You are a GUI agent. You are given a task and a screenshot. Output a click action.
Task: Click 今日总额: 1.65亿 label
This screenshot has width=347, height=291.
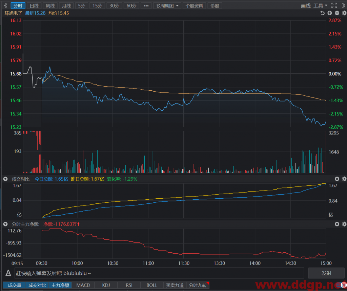pyautogui.click(x=52, y=179)
